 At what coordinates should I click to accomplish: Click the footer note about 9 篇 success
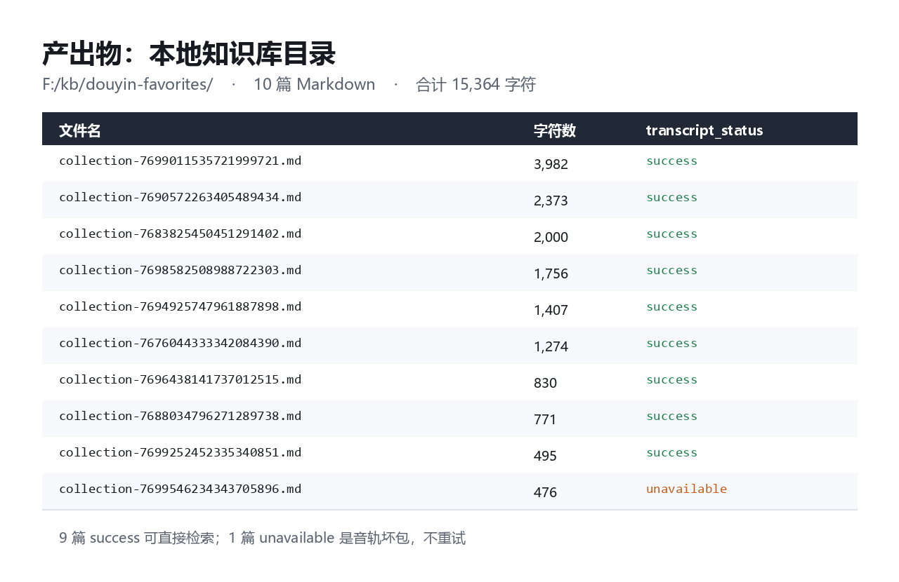pos(262,538)
